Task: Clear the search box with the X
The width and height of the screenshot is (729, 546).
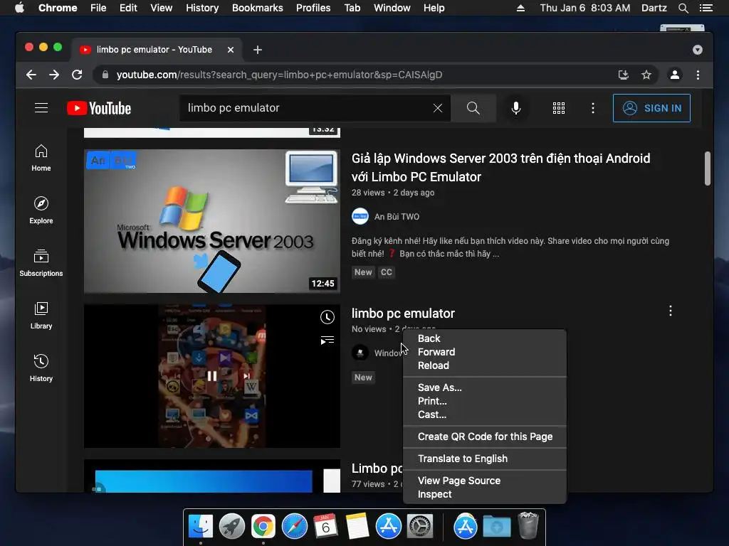Action: pos(438,108)
